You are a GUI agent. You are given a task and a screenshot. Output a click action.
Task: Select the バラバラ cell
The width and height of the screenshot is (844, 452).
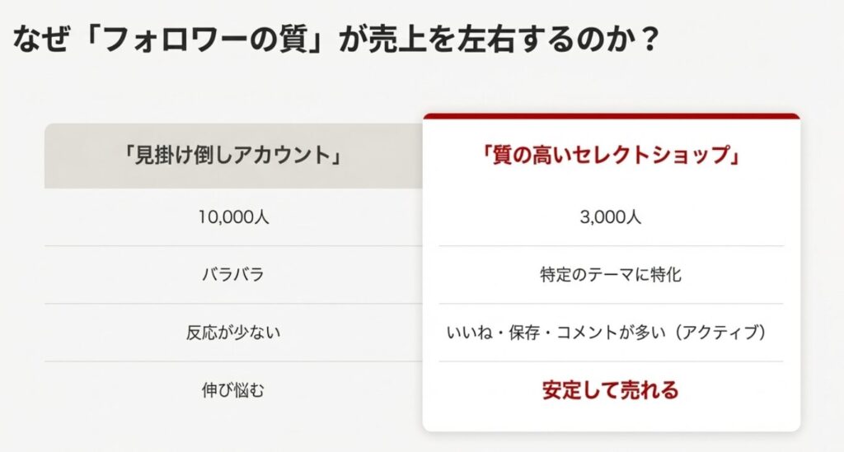point(233,275)
